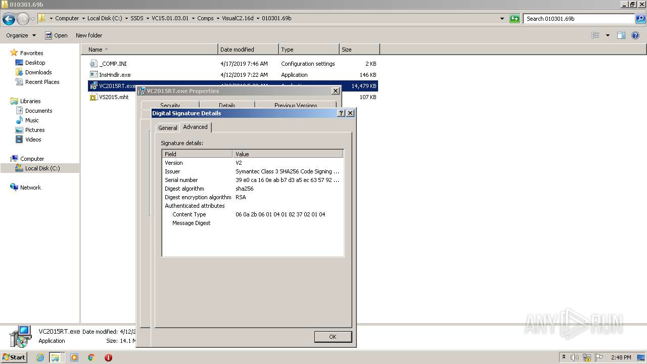Open the address bar history dropdown
Screen dimensions: 647x364
[502, 19]
